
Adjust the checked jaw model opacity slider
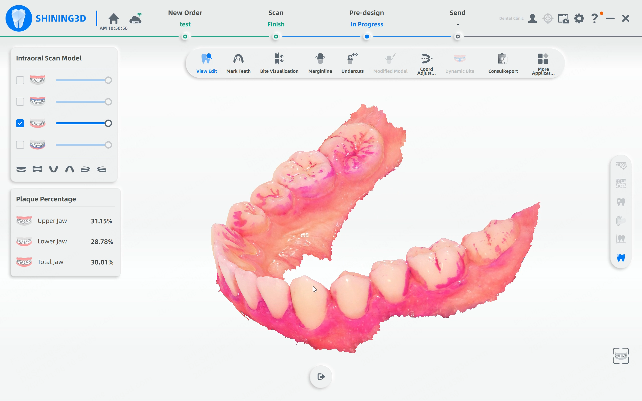(108, 123)
